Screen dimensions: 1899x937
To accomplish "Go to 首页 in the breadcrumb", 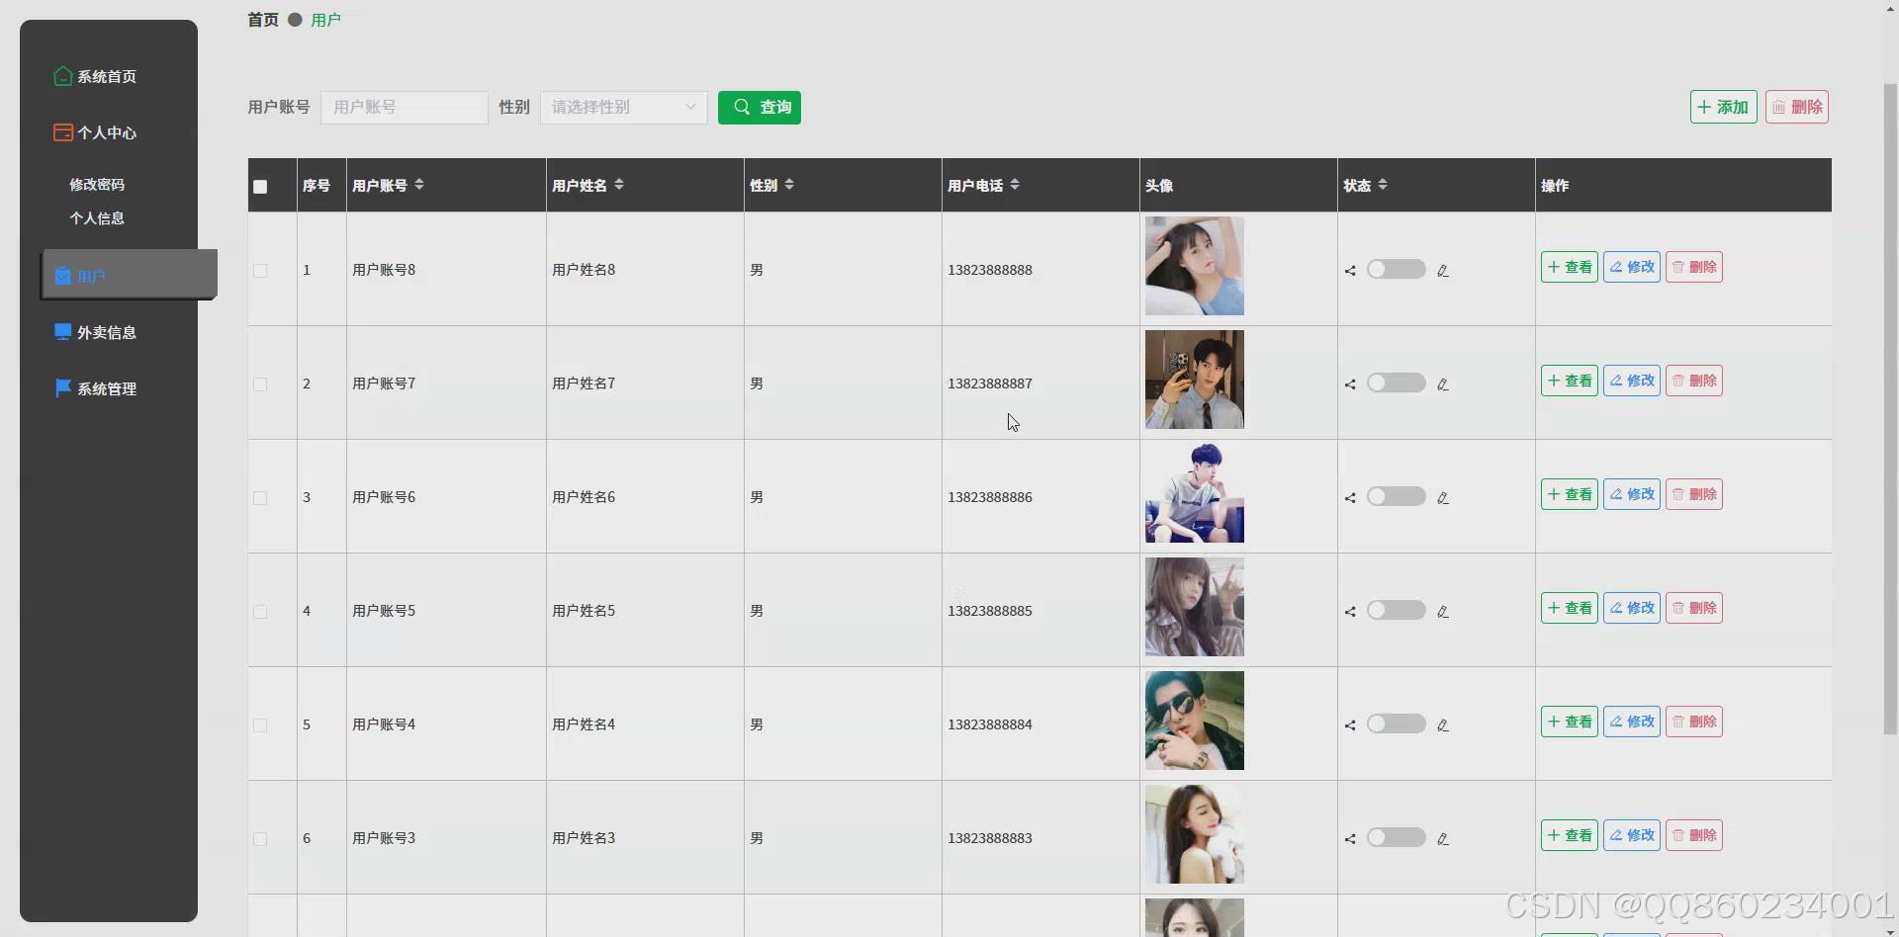I will (x=263, y=20).
